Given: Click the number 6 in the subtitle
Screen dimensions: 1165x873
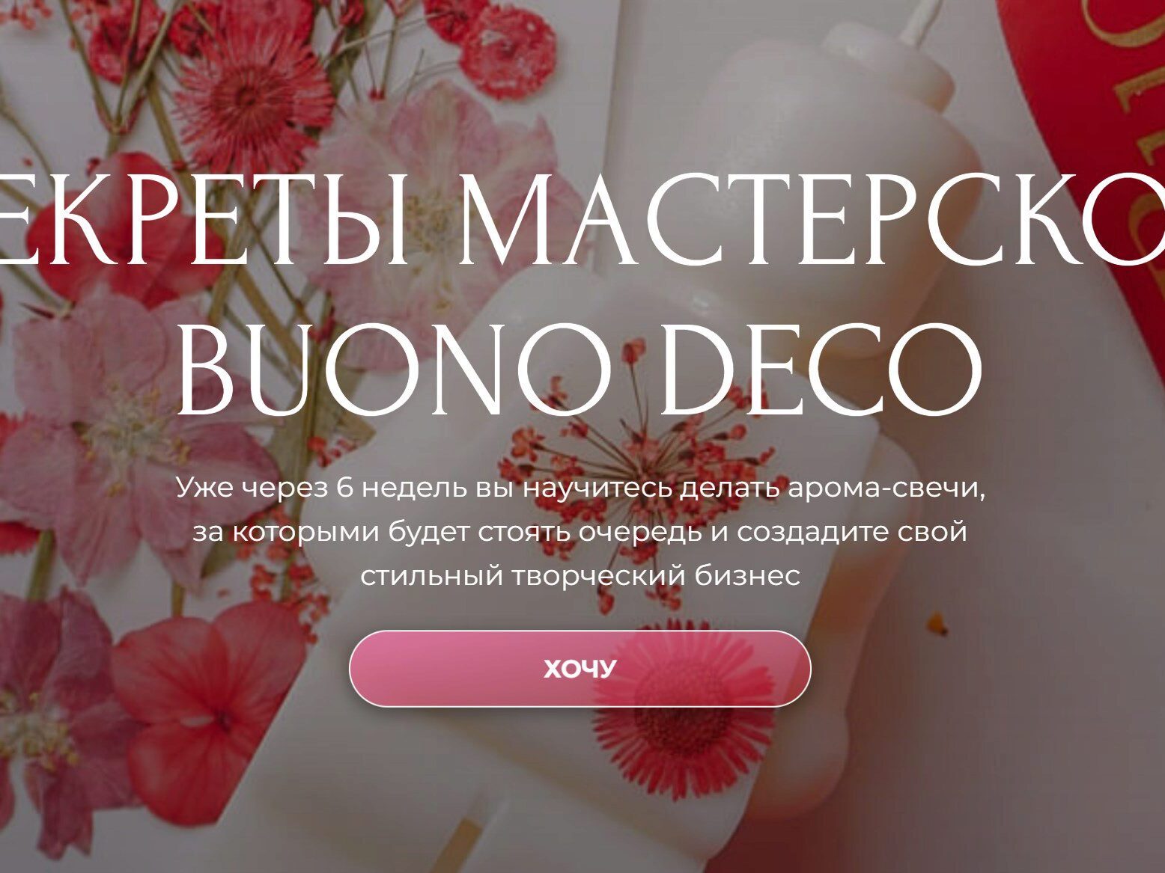Looking at the screenshot, I should point(344,488).
